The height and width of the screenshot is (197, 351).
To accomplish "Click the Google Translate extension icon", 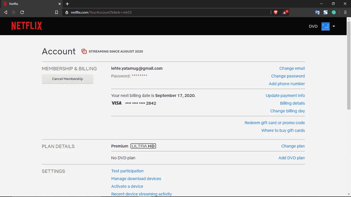I will point(317,12).
